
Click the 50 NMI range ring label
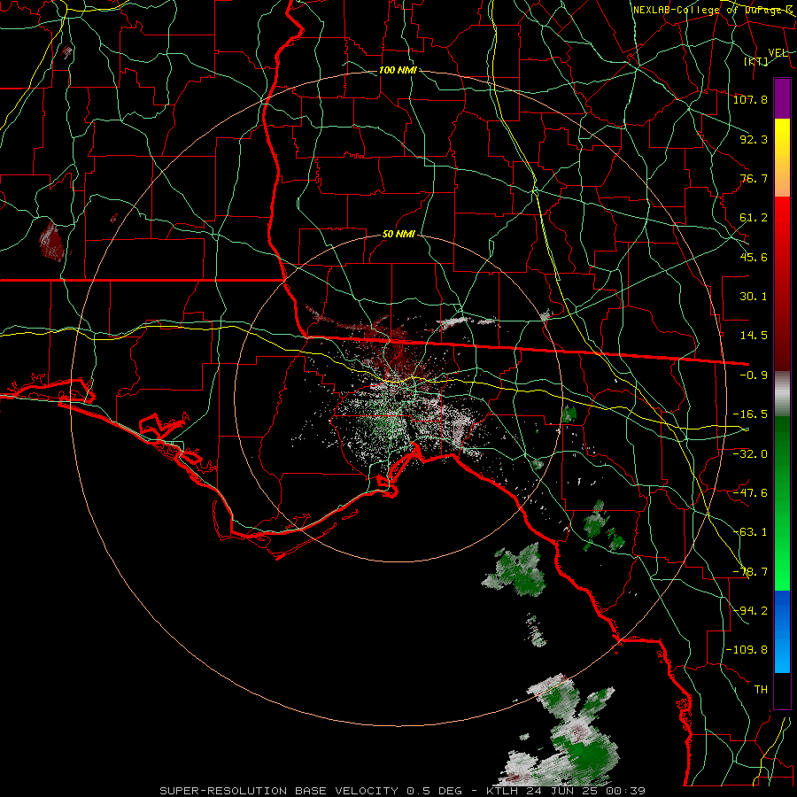[398, 235]
